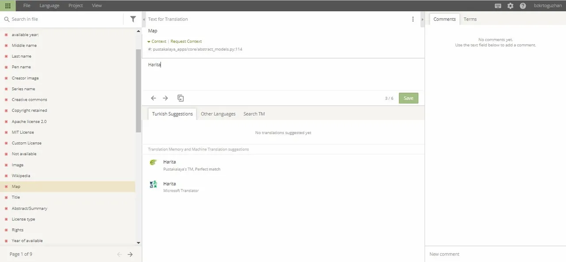
Task: Open the Project menu
Action: pyautogui.click(x=76, y=6)
